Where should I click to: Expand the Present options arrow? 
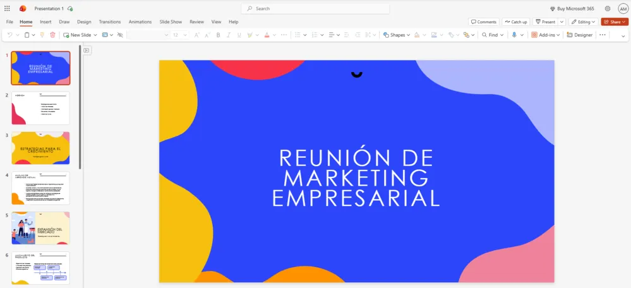(562, 21)
